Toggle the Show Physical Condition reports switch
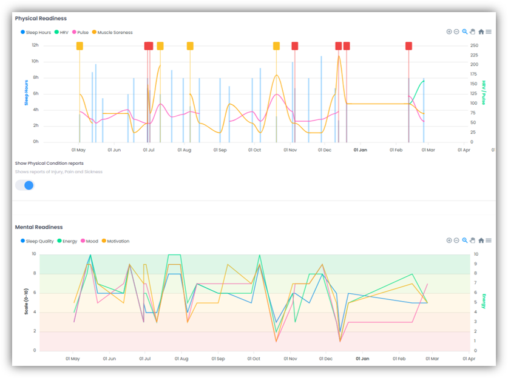The width and height of the screenshot is (508, 378). tap(25, 185)
